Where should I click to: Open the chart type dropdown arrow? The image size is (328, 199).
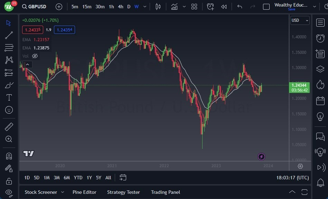184,6
